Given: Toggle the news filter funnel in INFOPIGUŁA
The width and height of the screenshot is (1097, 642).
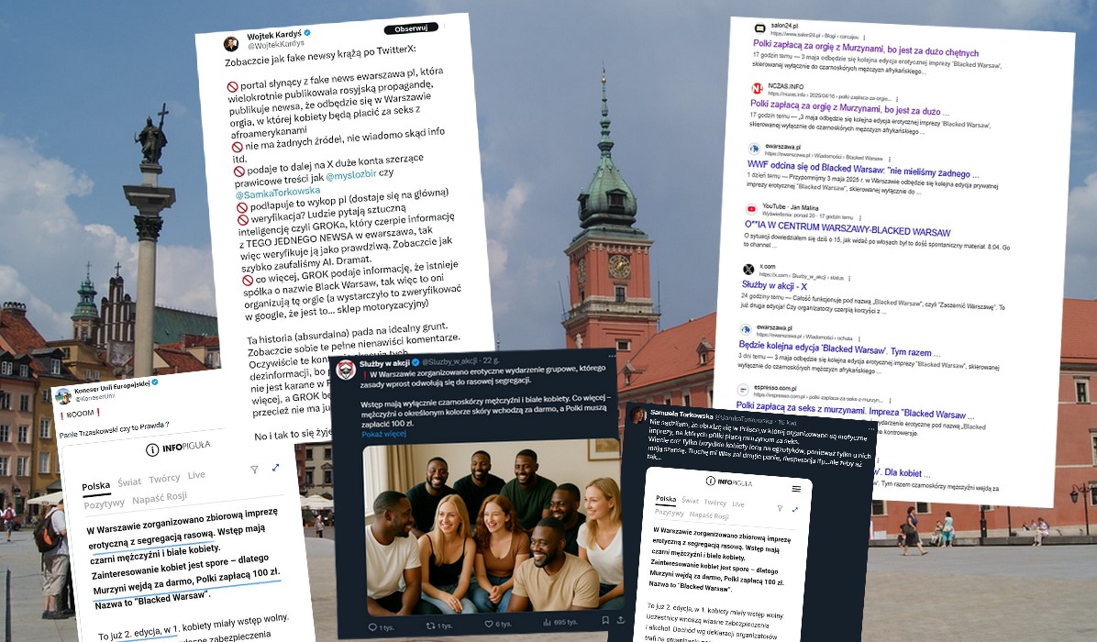Looking at the screenshot, I should [x=254, y=470].
